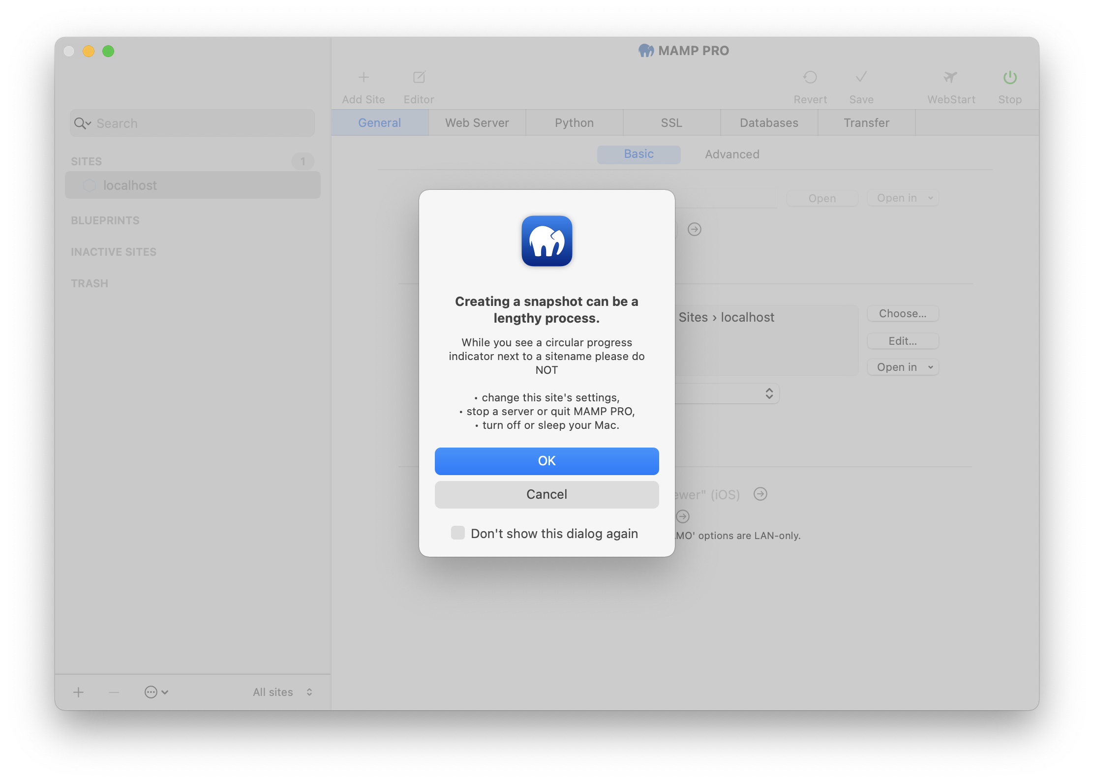
Task: Launch WebStart airplane icon
Action: (x=950, y=77)
